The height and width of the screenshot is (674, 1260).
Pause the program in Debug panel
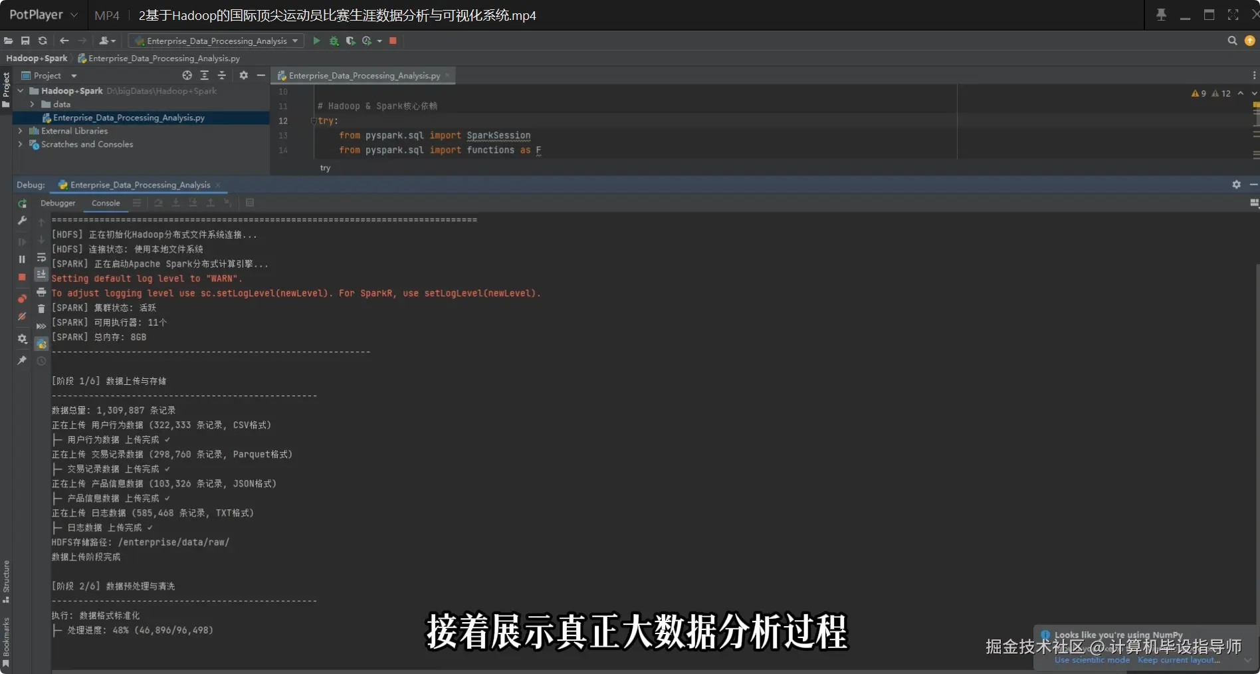pos(22,259)
